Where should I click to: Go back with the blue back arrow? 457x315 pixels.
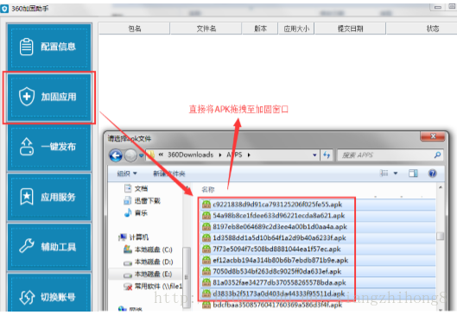[x=116, y=155]
